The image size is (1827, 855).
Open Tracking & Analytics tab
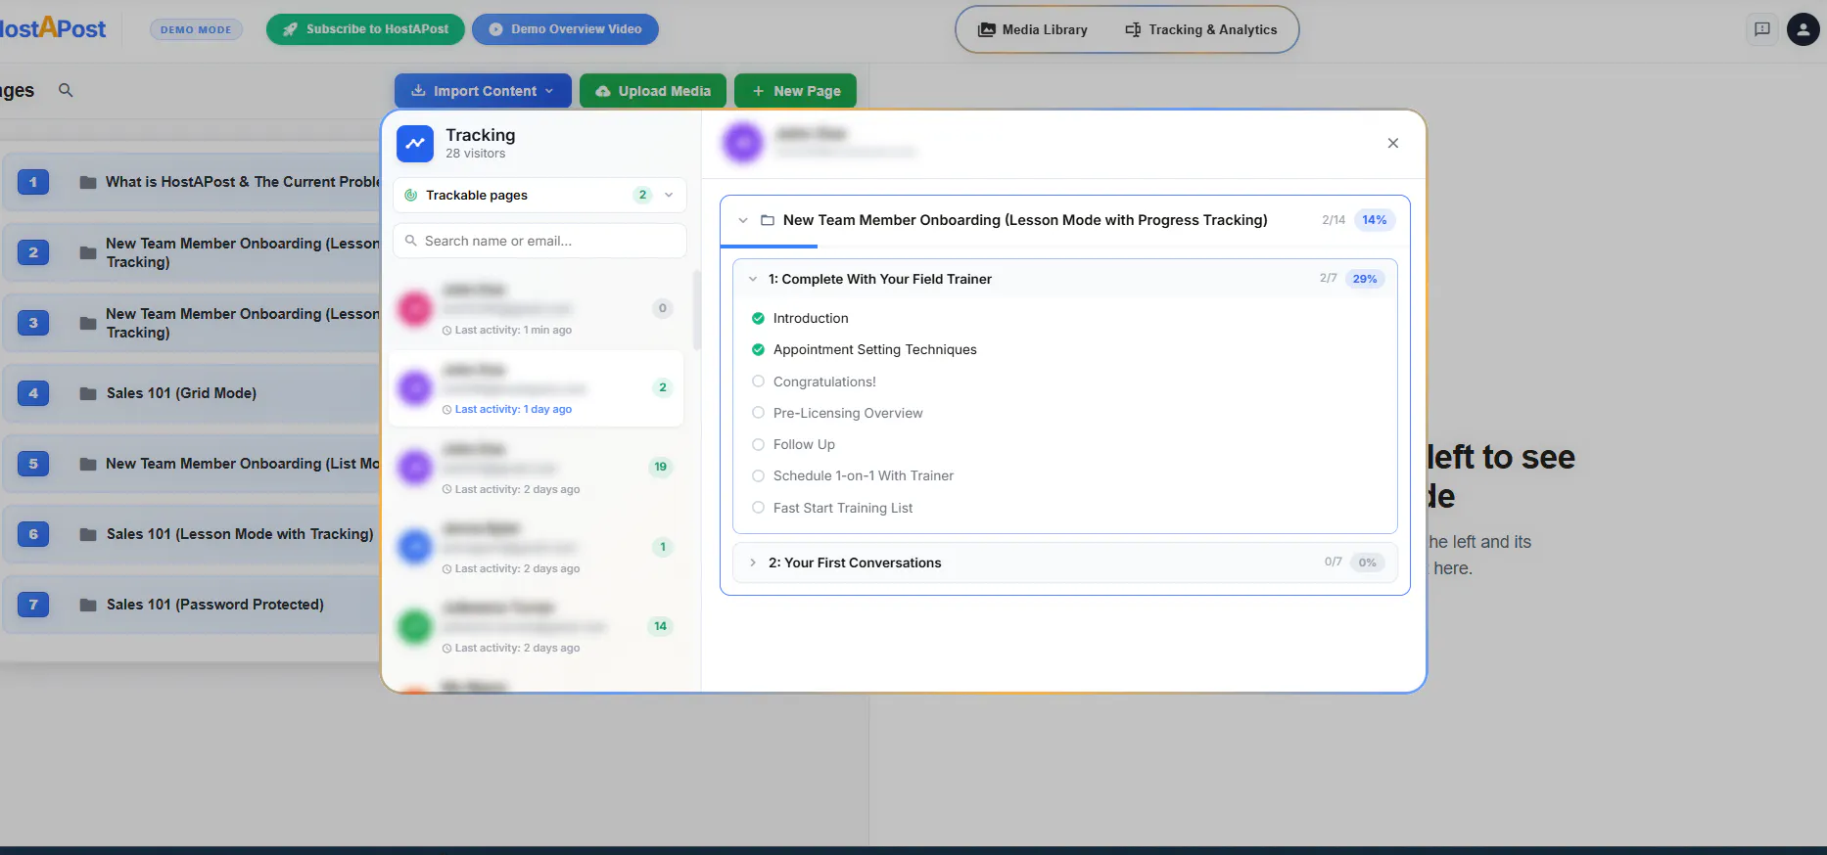(x=1201, y=29)
